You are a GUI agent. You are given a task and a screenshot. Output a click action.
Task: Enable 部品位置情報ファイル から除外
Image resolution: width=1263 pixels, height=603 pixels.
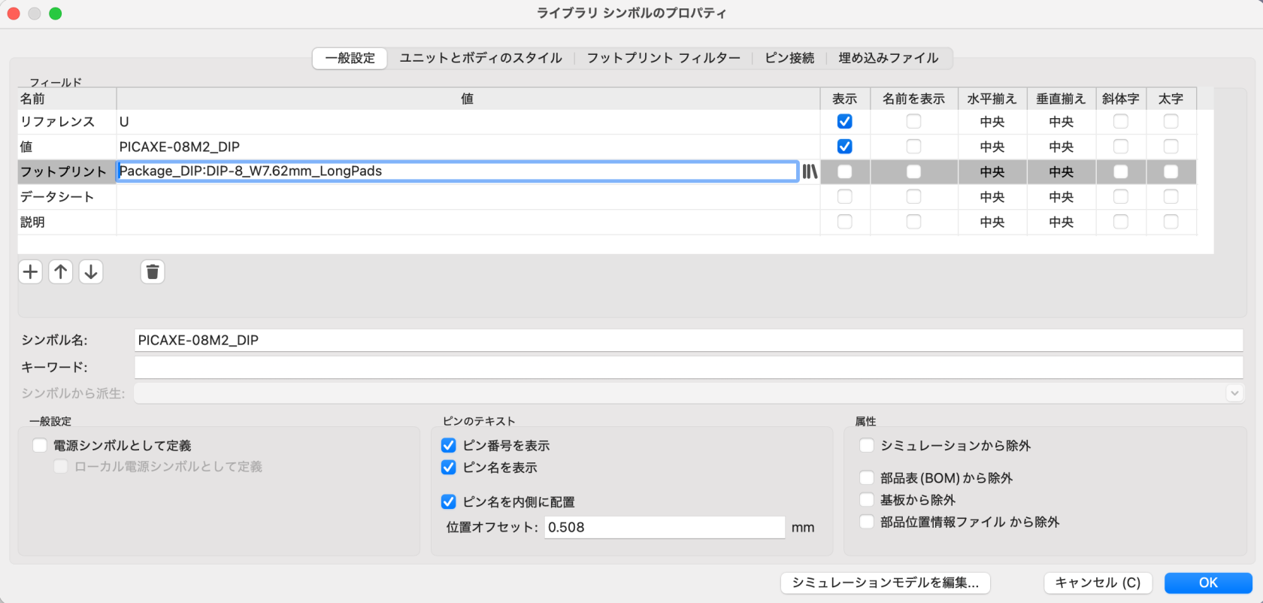pyautogui.click(x=867, y=522)
